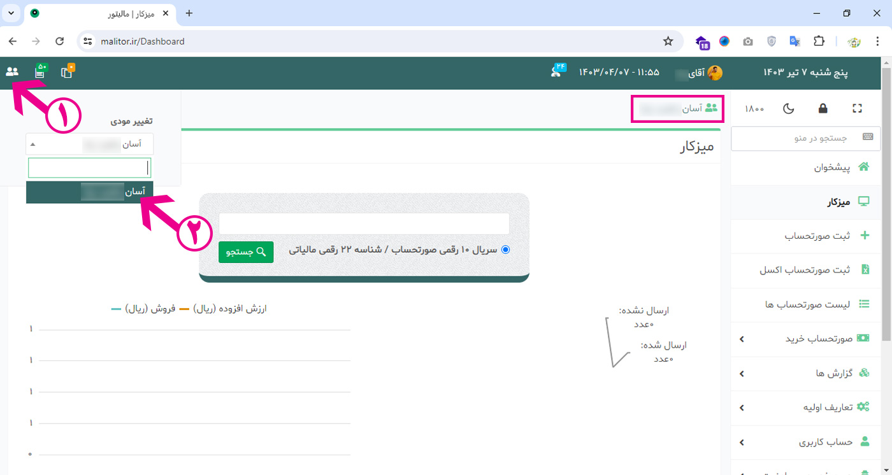The height and width of the screenshot is (475, 892).
Task: Click the plus icon beside ثبت صورتحساب
Action: pos(865,236)
